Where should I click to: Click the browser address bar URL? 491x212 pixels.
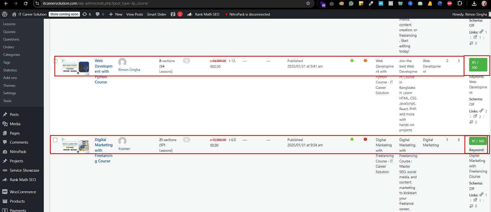[x=95, y=3]
